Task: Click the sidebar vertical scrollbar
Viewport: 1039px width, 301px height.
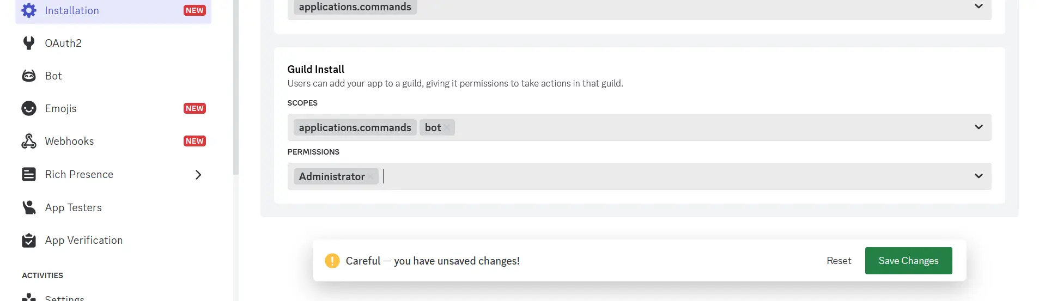Action: coord(235,87)
